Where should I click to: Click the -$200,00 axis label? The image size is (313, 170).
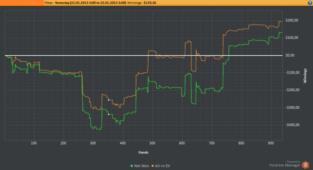292,90
